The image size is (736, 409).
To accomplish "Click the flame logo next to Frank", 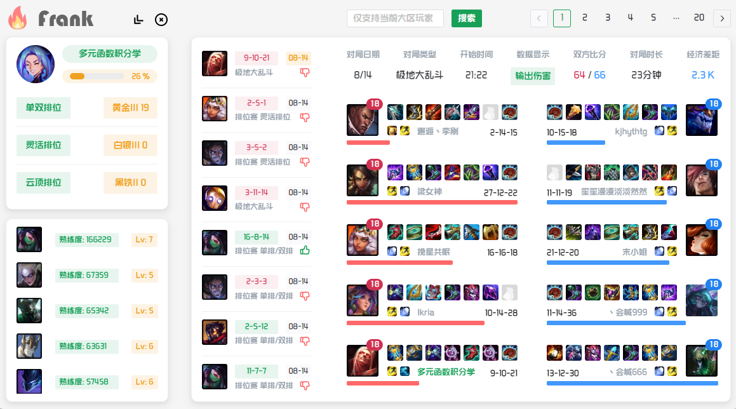I will (18, 18).
